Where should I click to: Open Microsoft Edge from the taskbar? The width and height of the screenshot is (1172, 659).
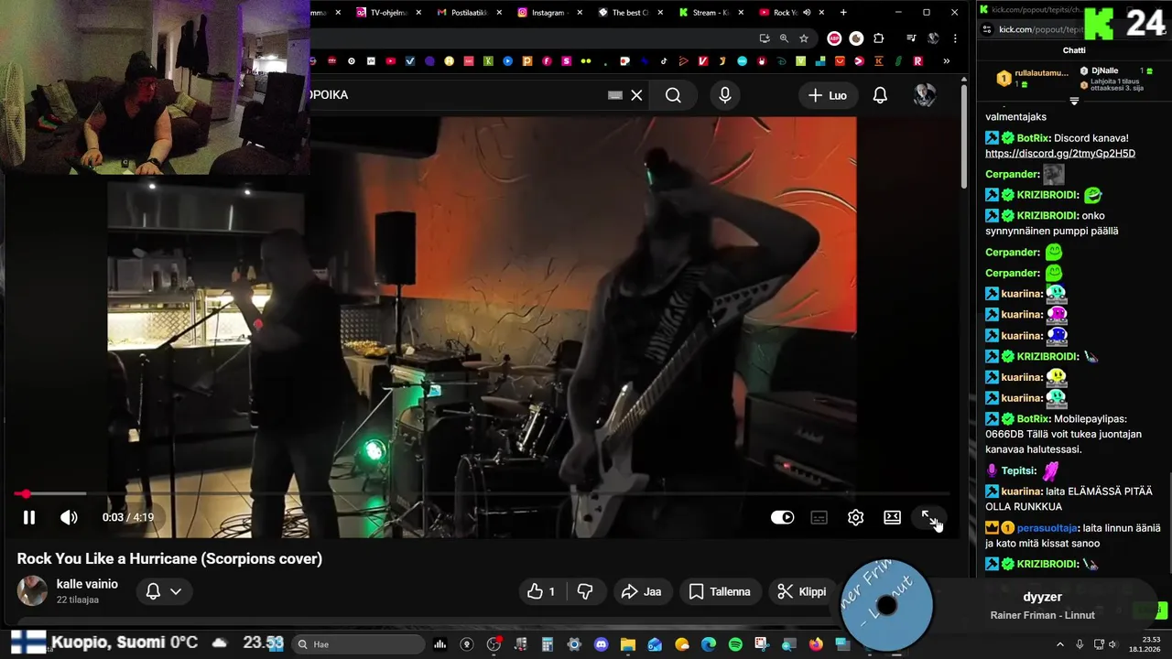tap(709, 644)
